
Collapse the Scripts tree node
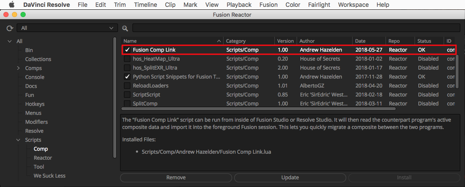click(x=18, y=140)
